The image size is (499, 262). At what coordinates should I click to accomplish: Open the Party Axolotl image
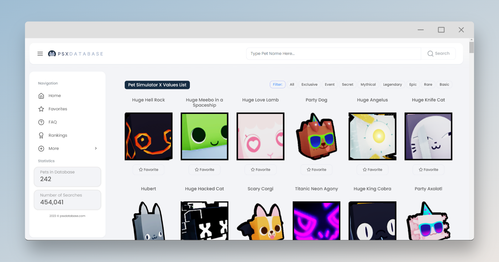click(x=429, y=221)
